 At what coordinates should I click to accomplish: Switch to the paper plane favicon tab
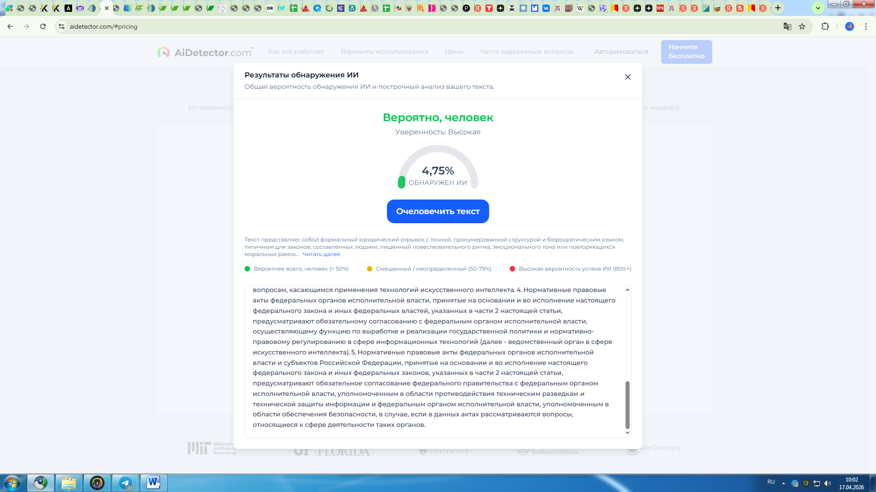(282, 8)
